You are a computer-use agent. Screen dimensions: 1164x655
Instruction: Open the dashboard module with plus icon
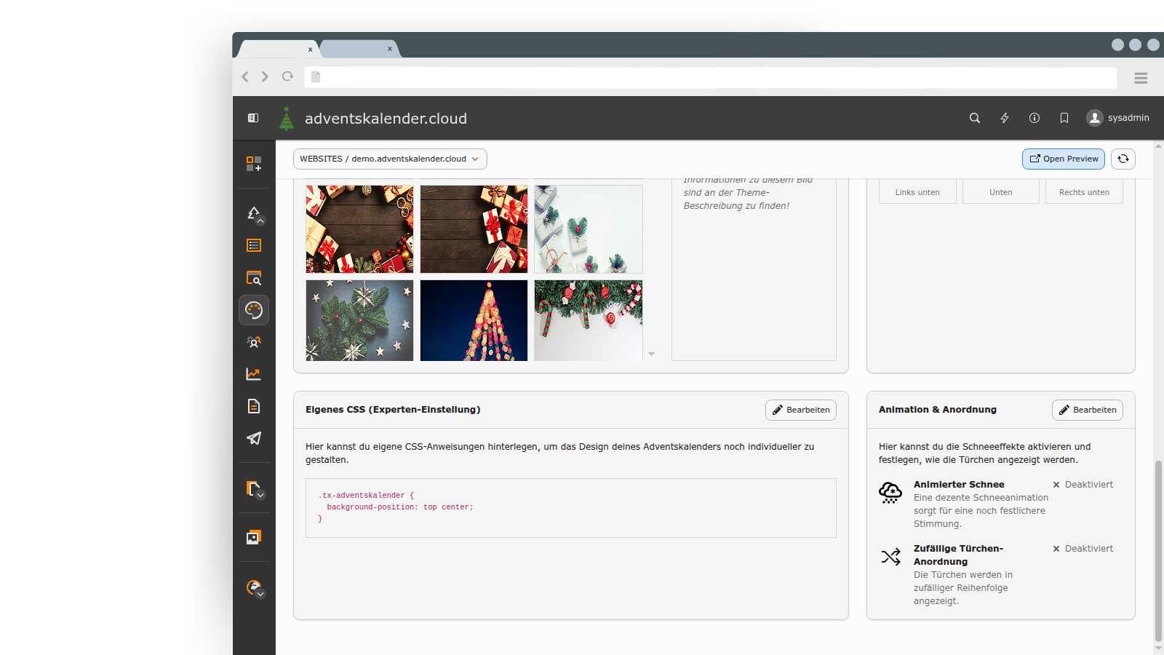(x=254, y=164)
